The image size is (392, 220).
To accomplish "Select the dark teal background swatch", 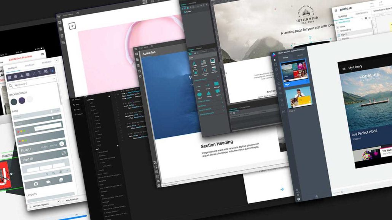I will coord(14,101).
